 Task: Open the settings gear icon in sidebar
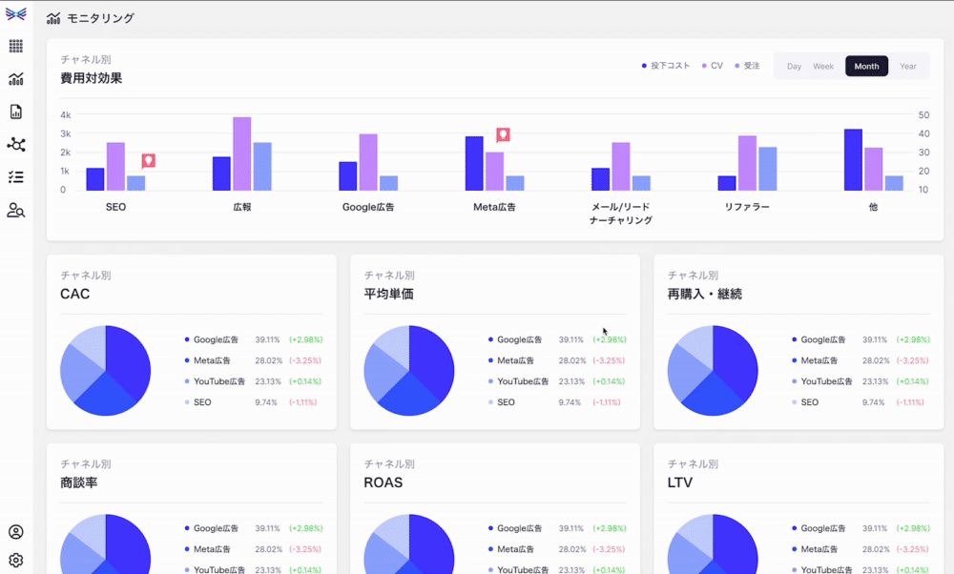pyautogui.click(x=16, y=560)
